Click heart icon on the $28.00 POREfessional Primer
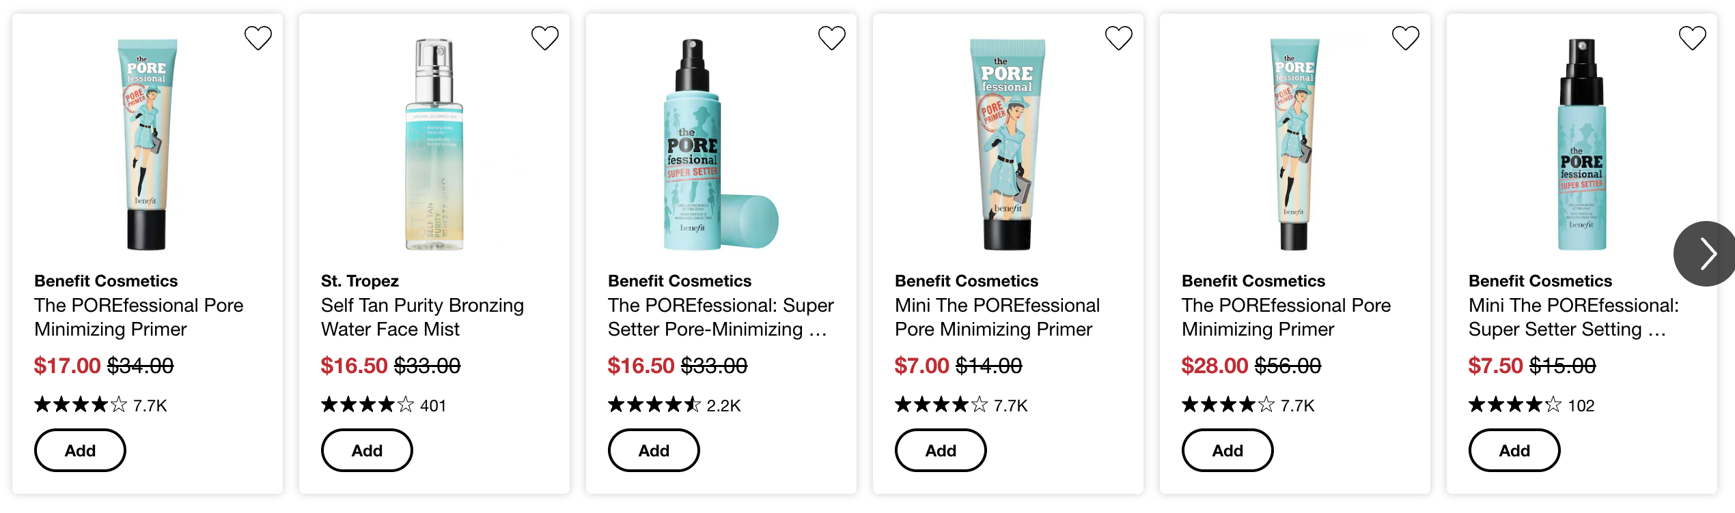 1406,38
